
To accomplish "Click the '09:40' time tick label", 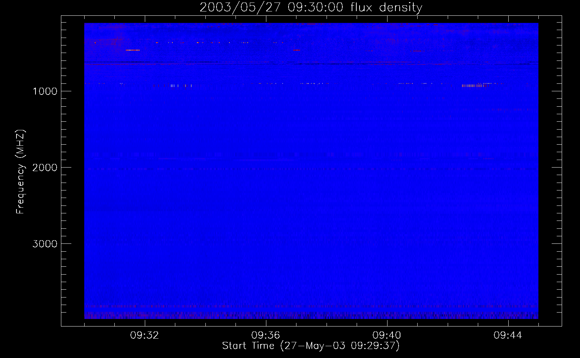I will [x=387, y=335].
